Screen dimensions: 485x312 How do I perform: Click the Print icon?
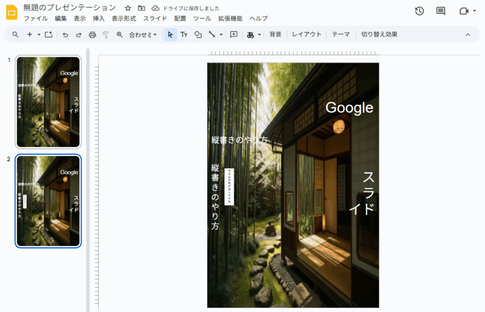click(92, 35)
